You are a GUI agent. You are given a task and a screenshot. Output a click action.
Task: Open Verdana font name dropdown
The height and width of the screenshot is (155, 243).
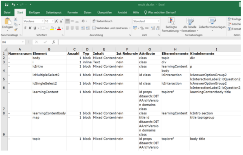pyautogui.click(x=43, y=21)
